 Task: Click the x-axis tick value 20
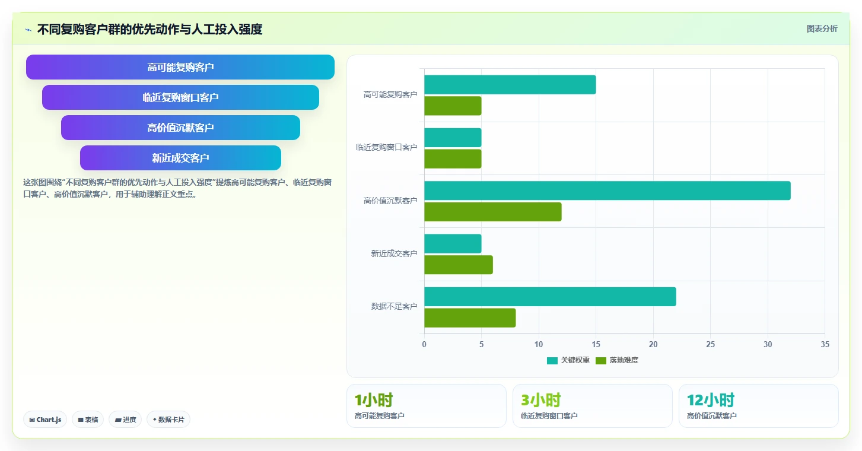(x=653, y=344)
